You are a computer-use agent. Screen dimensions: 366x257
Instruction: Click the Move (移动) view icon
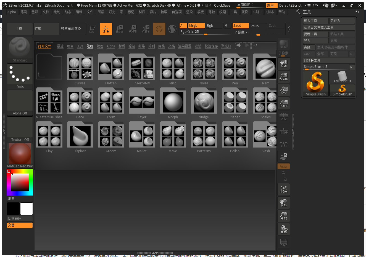tap(284, 203)
